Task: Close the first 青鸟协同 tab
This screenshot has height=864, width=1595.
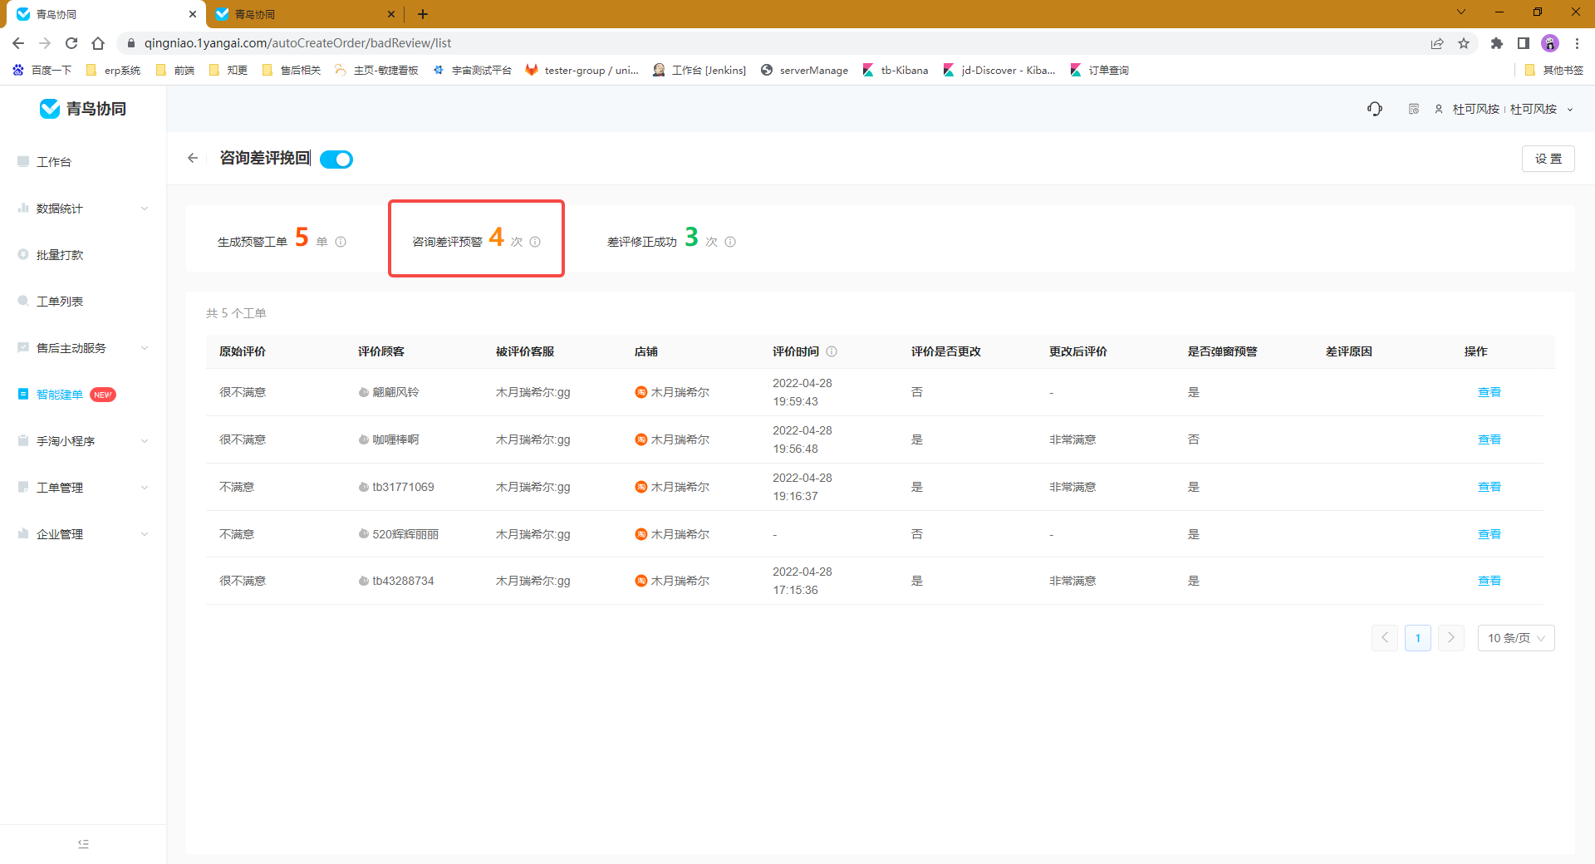Action: click(193, 14)
